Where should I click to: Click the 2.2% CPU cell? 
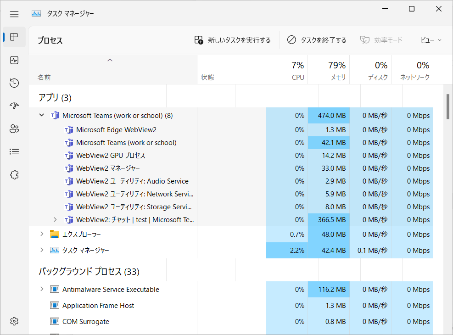pos(287,251)
